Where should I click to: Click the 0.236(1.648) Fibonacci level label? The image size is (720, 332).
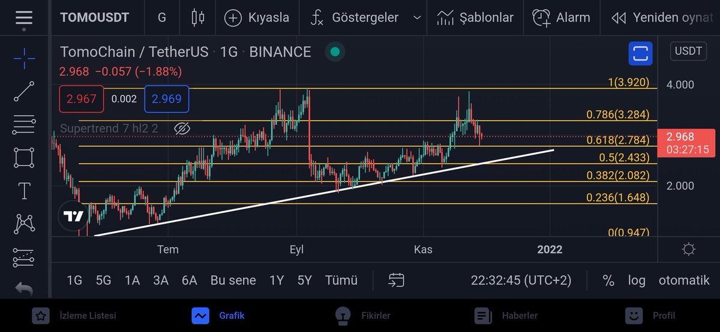[617, 197]
